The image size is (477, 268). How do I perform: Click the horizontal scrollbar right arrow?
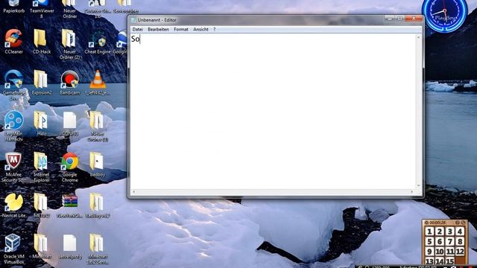412,192
